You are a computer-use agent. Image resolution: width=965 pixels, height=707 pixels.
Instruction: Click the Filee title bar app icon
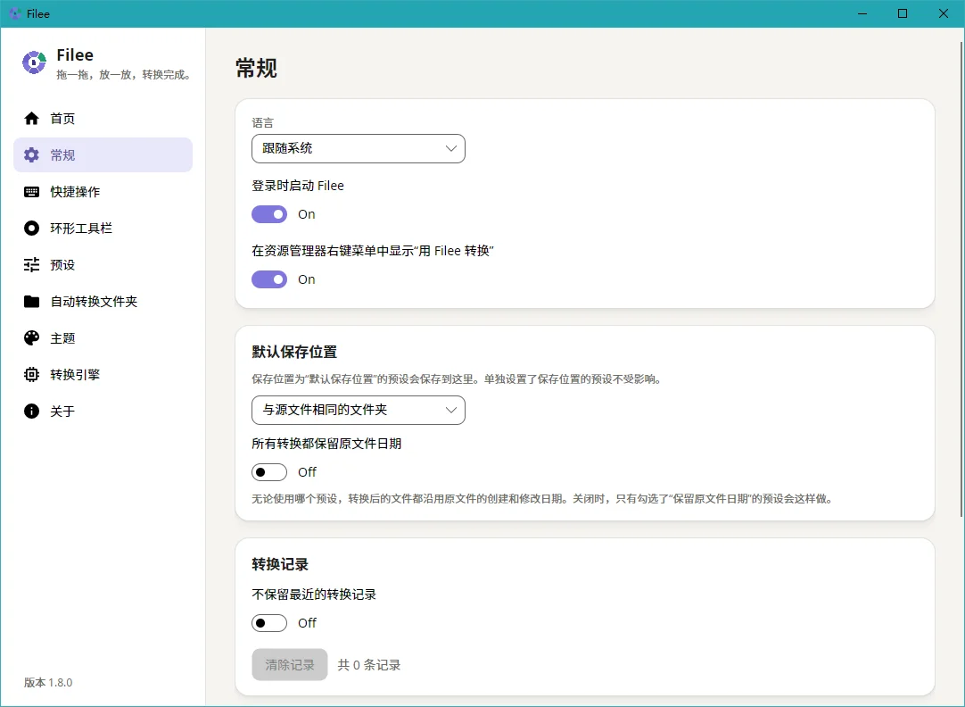[x=15, y=13]
